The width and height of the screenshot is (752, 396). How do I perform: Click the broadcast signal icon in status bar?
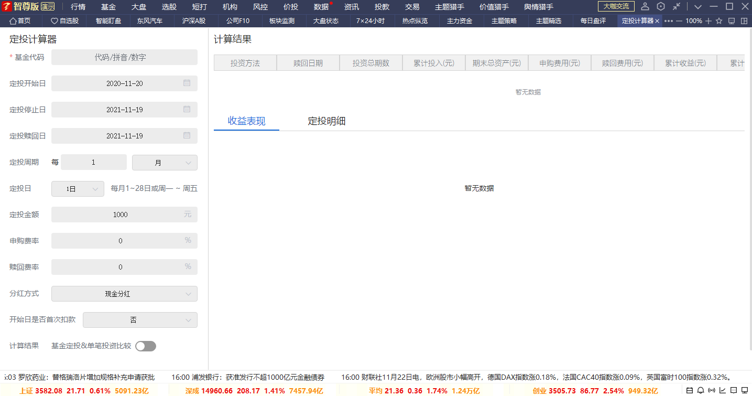pos(711,390)
